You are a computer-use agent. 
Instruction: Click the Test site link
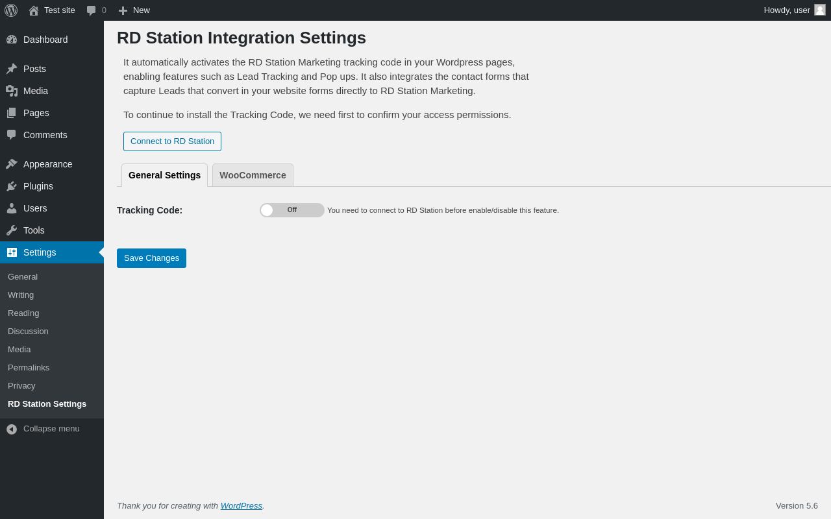(60, 10)
